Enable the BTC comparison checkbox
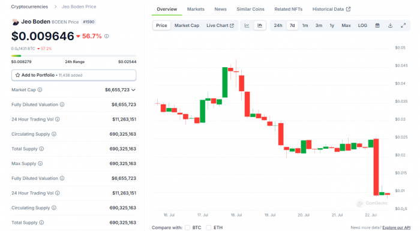The image size is (420, 231). 187,227
